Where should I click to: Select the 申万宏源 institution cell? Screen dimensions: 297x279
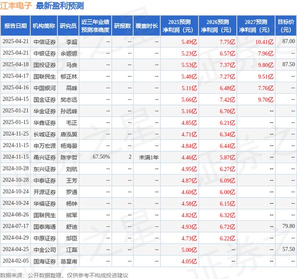pos(45,146)
